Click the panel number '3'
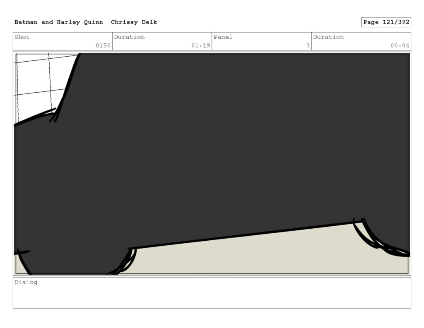This screenshot has height=328, width=424. click(308, 45)
